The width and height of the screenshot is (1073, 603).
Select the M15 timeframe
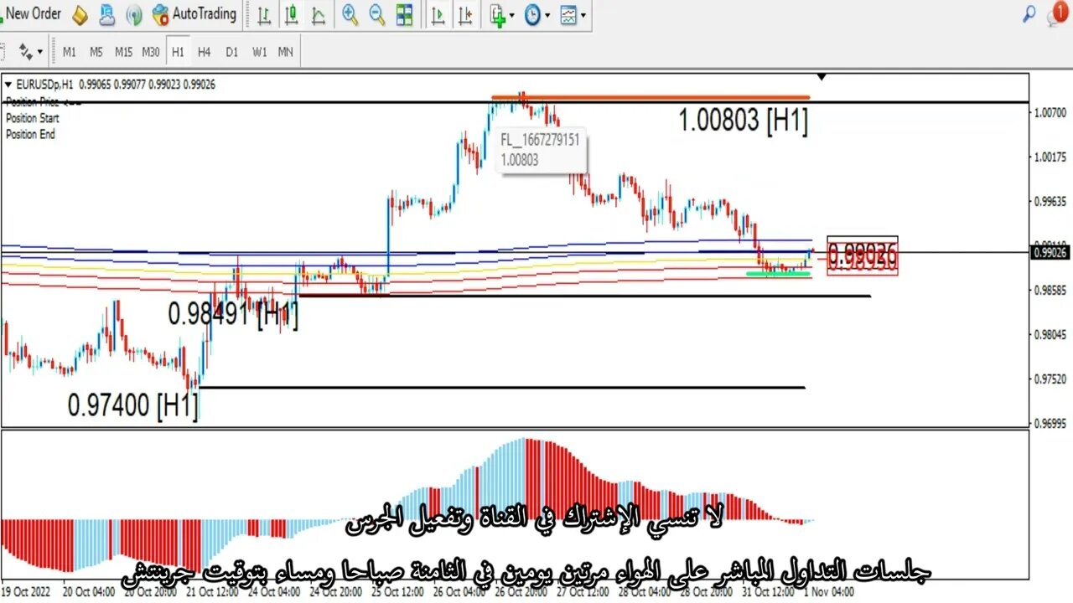(123, 52)
